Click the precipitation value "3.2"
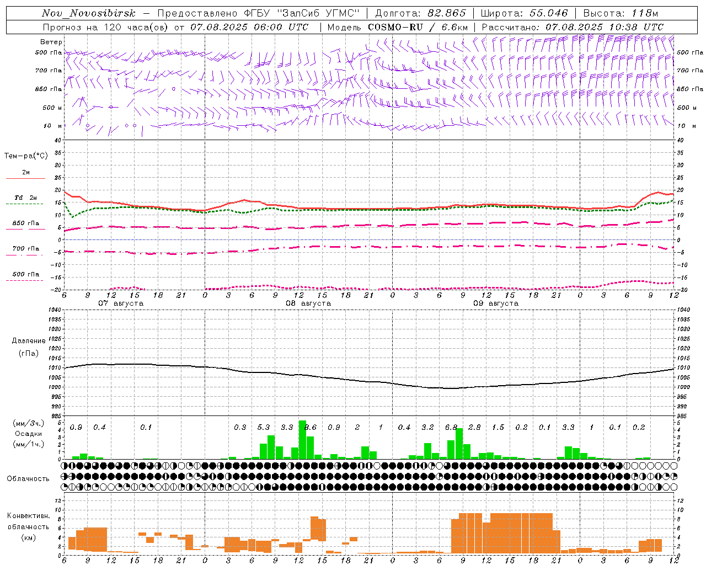 pyautogui.click(x=427, y=427)
